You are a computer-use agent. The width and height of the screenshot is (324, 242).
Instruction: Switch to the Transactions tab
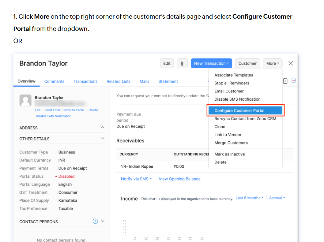point(85,81)
